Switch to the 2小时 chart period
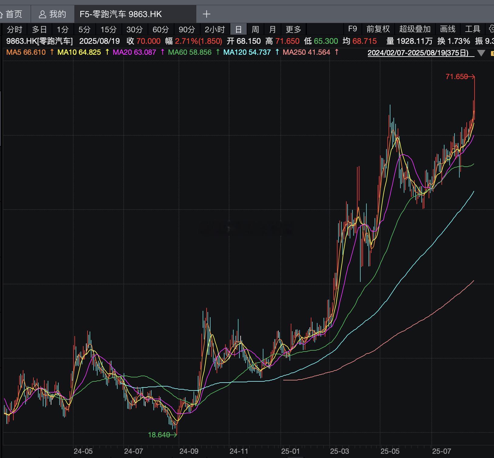 pyautogui.click(x=215, y=29)
